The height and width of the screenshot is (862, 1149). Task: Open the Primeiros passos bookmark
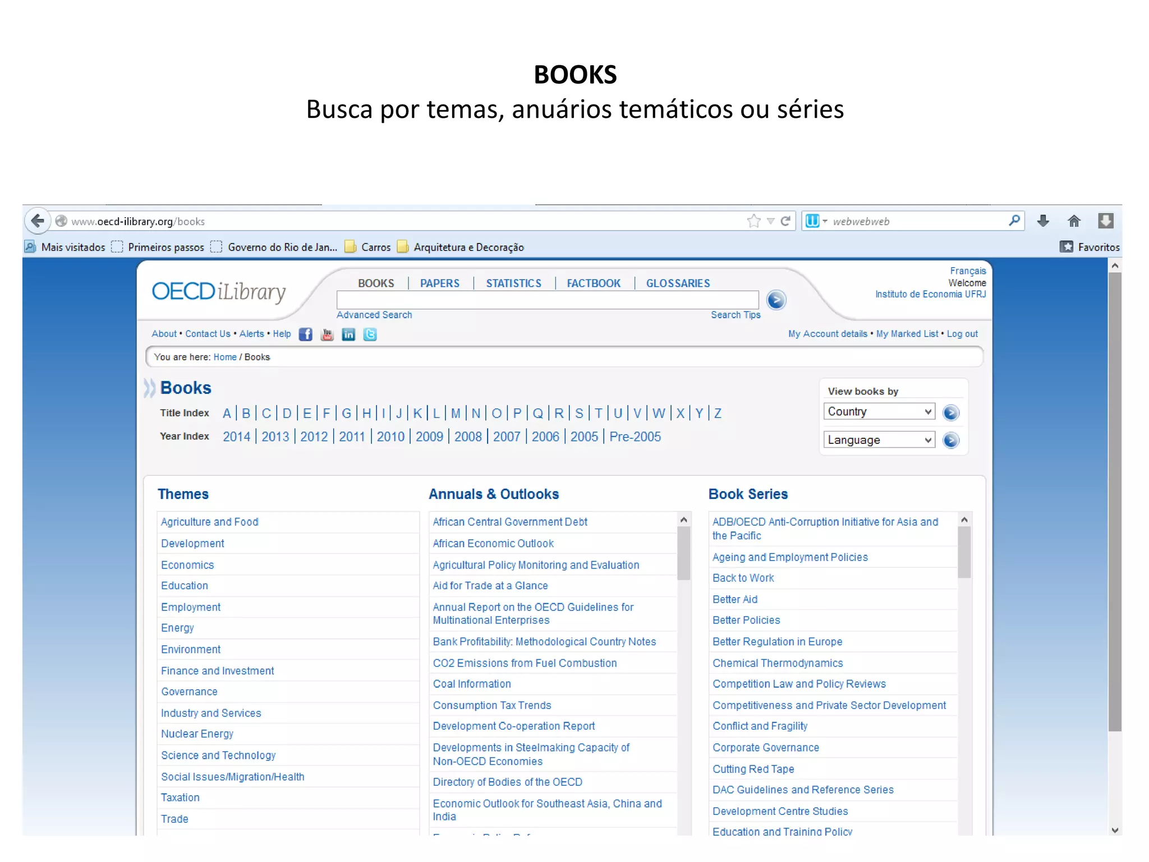pyautogui.click(x=158, y=247)
